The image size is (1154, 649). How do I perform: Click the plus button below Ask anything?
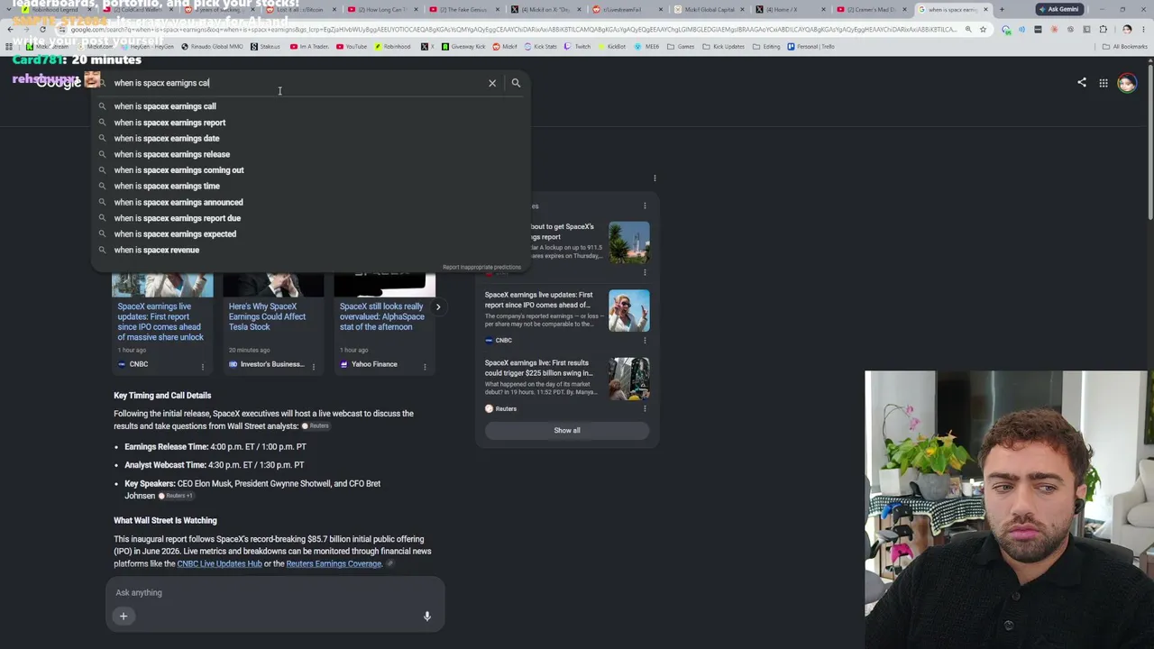pos(124,617)
